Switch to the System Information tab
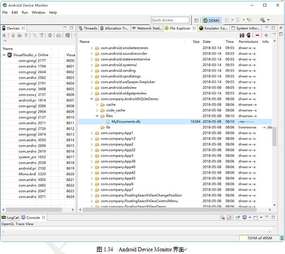Viewport: 285px width, 254px height. [x=246, y=28]
